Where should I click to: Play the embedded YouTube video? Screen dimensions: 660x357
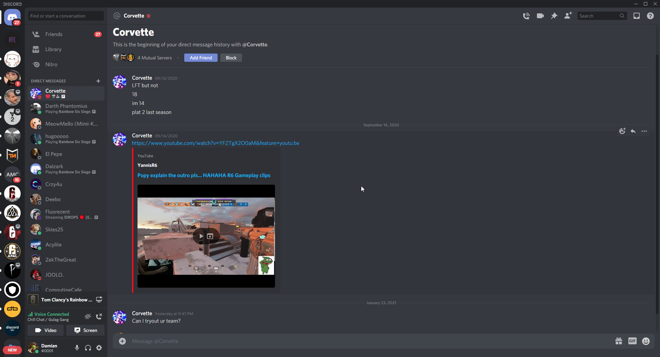(x=201, y=236)
